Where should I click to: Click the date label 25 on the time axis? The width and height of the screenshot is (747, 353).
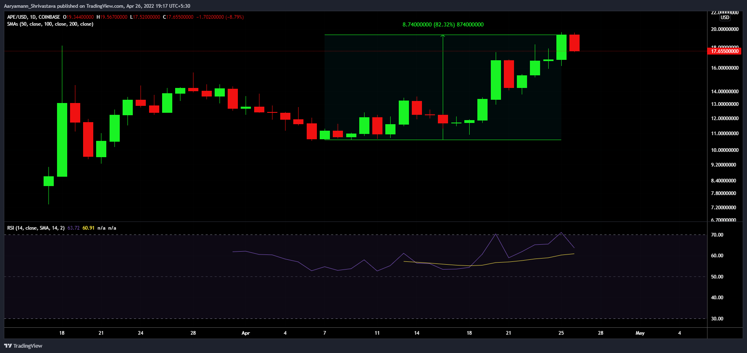pyautogui.click(x=561, y=333)
